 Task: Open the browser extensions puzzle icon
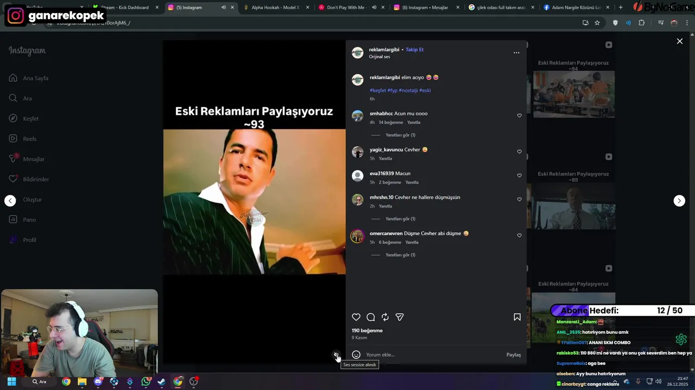641,23
